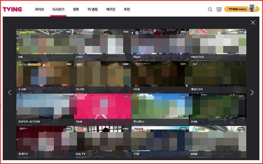Screen dimensions: 263x164
Task: Open the 추천 menu
Action: pyautogui.click(x=127, y=9)
